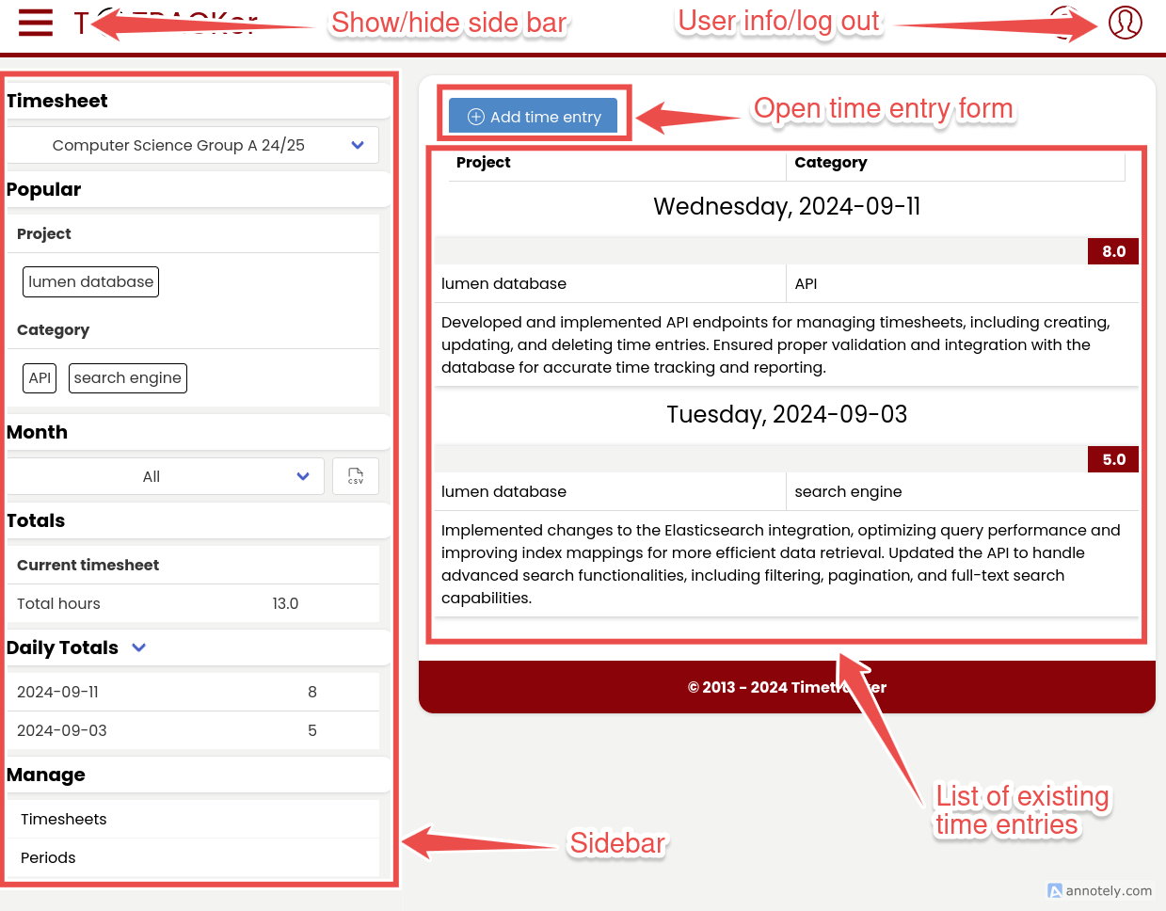The height and width of the screenshot is (911, 1166).
Task: Open the timesheet selection dropdown
Action: point(193,145)
